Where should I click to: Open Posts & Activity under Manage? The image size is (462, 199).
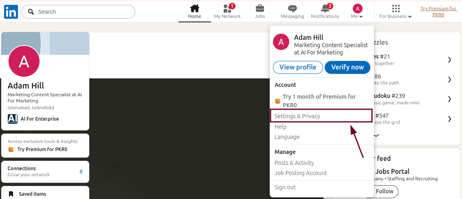pyautogui.click(x=294, y=163)
